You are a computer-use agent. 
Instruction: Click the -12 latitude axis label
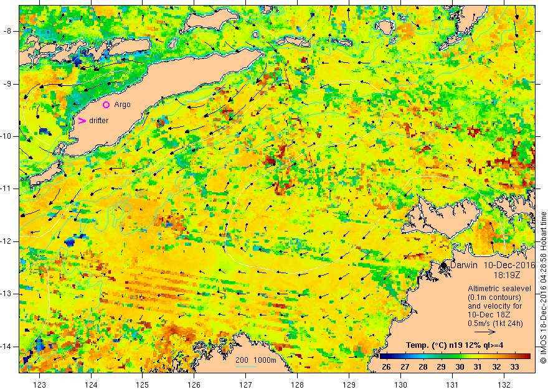(x=7, y=241)
